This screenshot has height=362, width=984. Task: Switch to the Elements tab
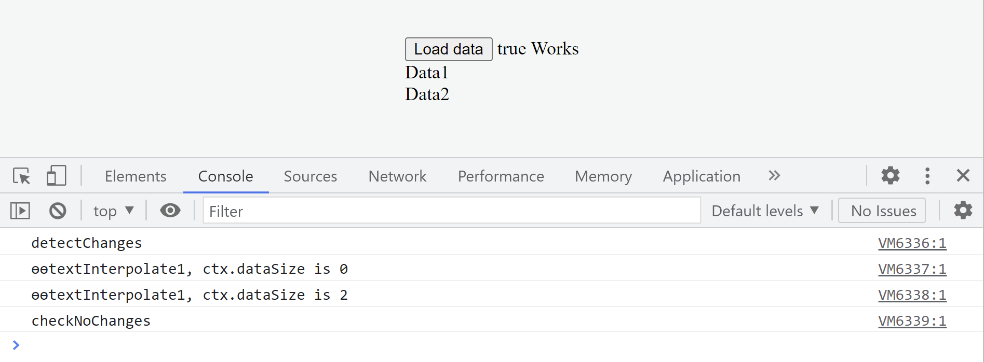point(136,176)
